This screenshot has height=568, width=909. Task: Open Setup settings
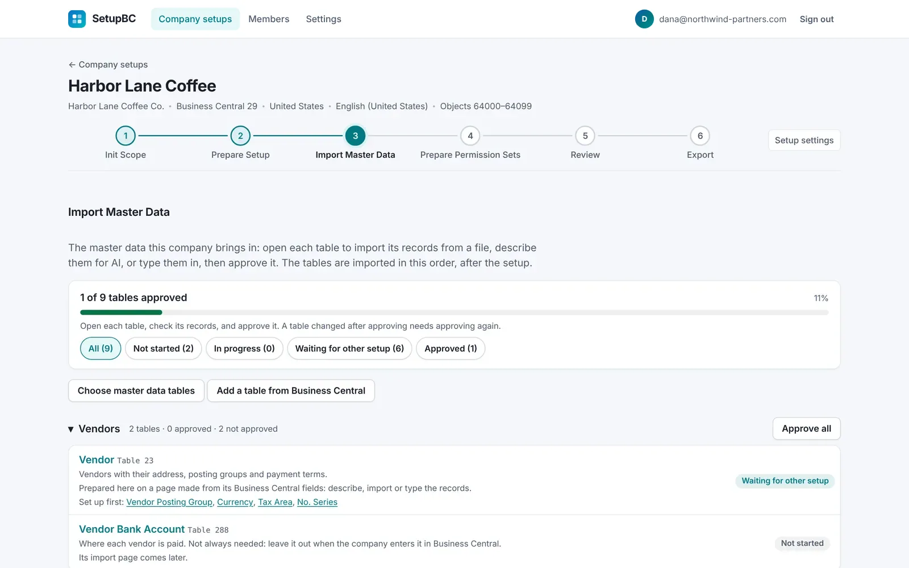pos(804,140)
